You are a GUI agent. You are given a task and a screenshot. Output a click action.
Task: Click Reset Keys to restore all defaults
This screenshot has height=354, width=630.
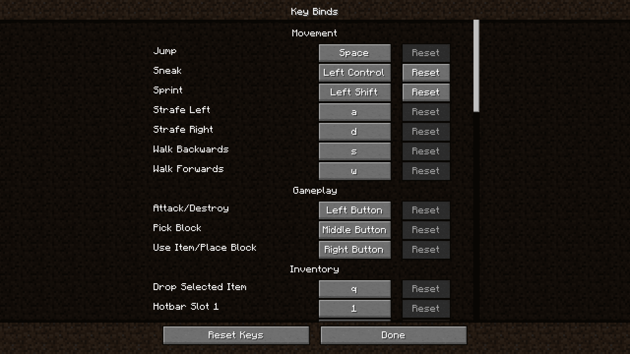(x=236, y=335)
